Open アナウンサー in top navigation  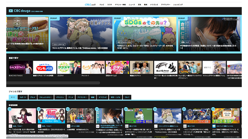[x=165, y=5]
